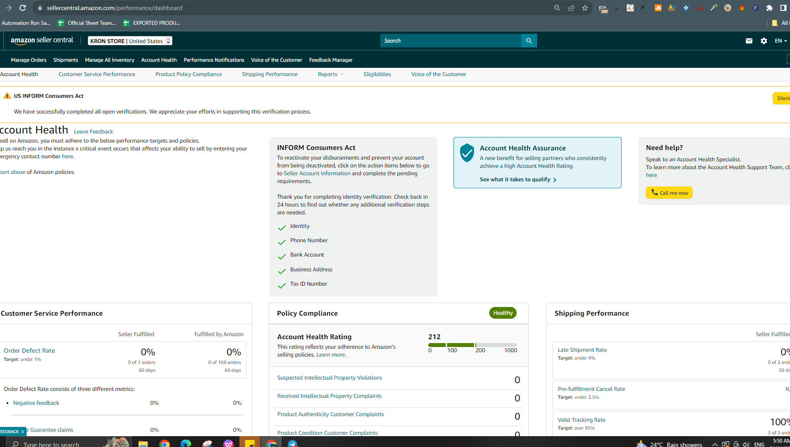Open the AMZScout A+ extension icon
790x447 pixels.
(672, 8)
